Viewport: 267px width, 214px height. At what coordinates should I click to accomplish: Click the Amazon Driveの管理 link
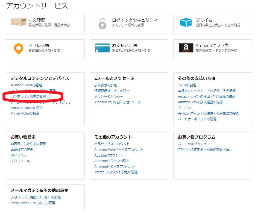point(27,85)
